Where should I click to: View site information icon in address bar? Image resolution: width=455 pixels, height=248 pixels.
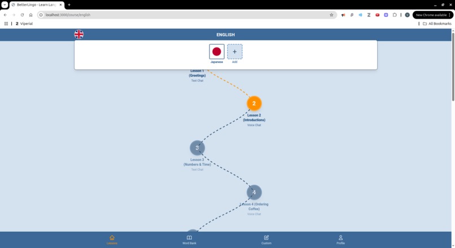41,15
